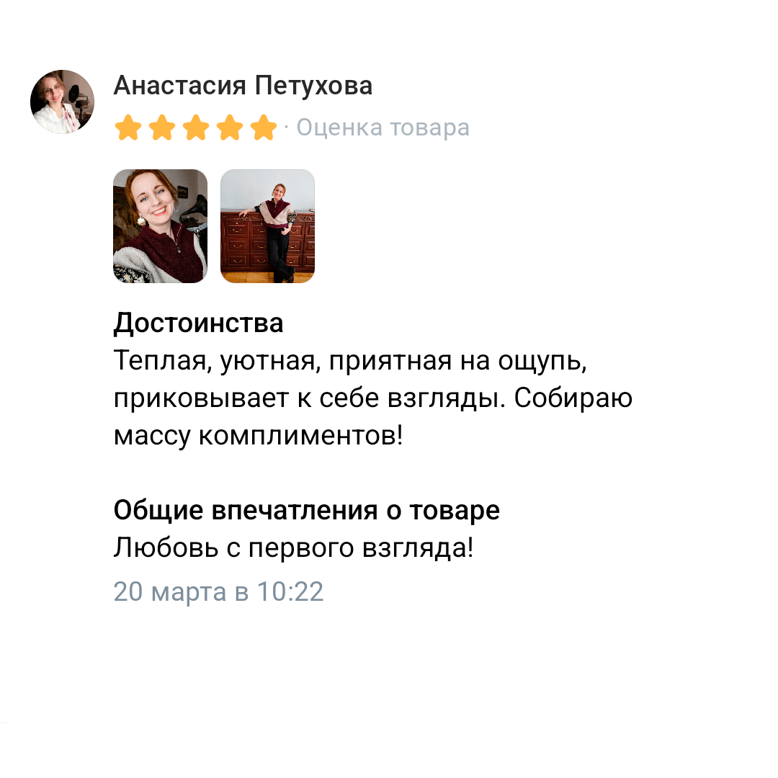
Task: Click the text Любовь с первого взгляда!
Action: 294,547
